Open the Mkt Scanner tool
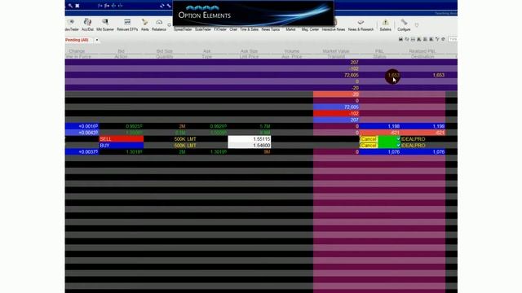 tap(105, 25)
